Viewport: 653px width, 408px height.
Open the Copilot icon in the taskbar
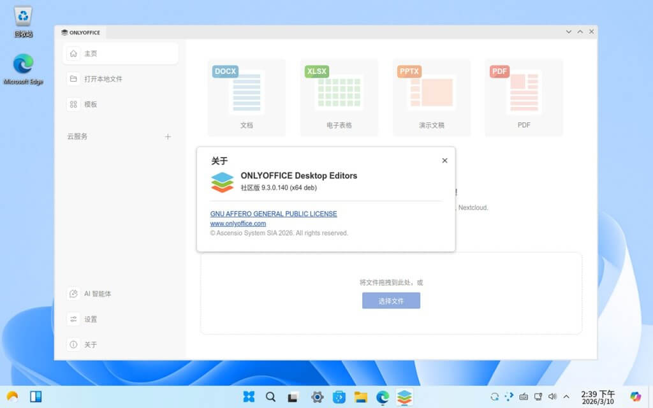[x=636, y=397]
